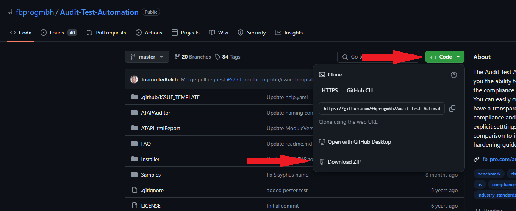Click the industry-standards topic tag

pos(494,195)
